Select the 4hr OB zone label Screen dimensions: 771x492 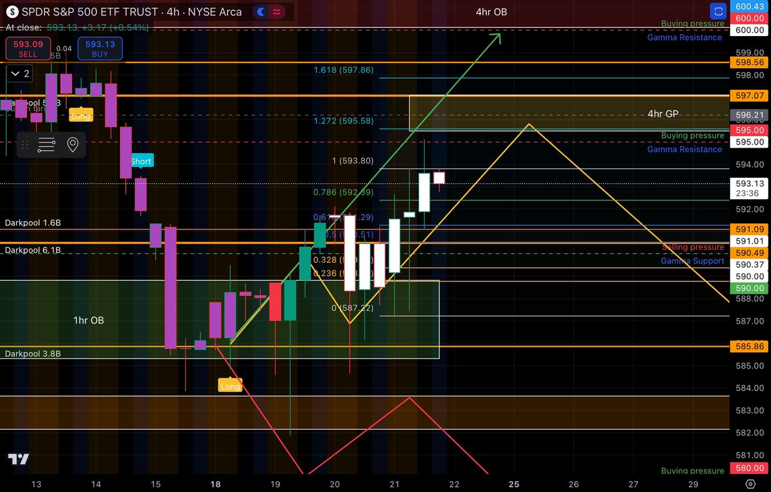[492, 12]
